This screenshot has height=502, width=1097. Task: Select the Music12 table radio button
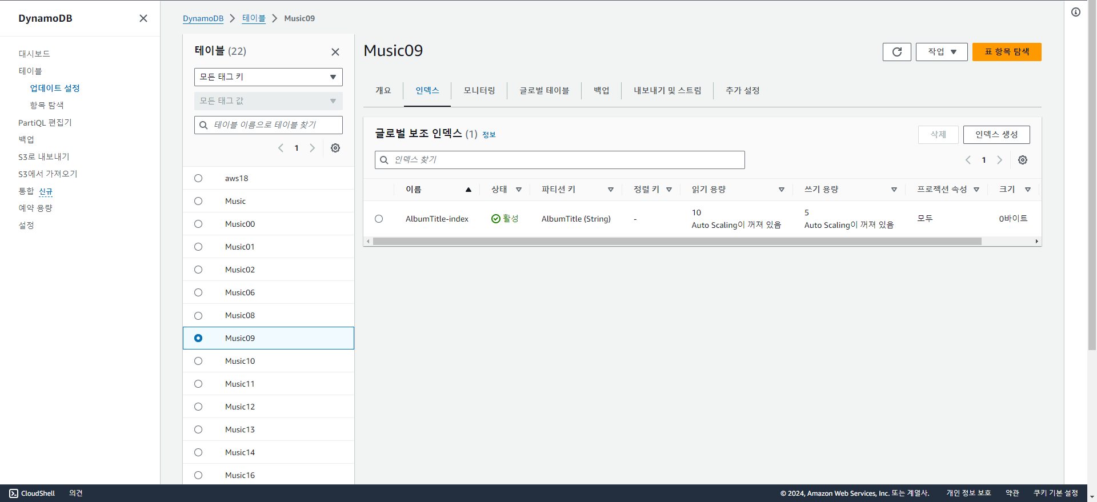(x=198, y=407)
